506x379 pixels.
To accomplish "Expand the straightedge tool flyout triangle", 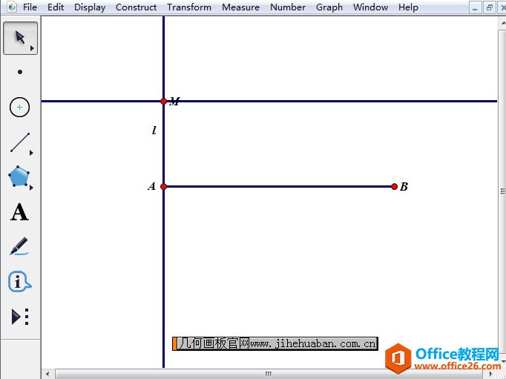I will pyautogui.click(x=31, y=153).
